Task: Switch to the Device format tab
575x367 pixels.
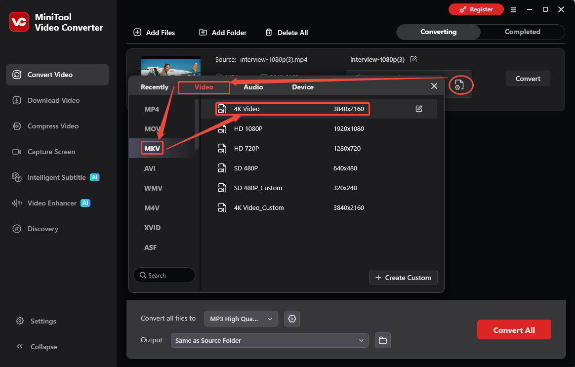Action: (302, 87)
